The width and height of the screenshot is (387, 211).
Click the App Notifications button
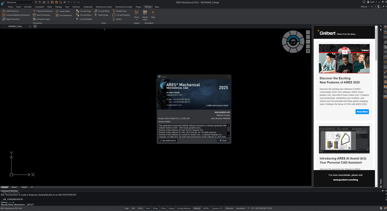168,140
